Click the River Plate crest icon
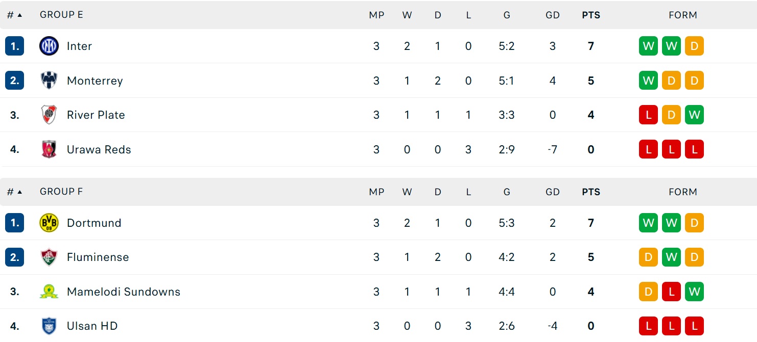The image size is (757, 342). 49,115
